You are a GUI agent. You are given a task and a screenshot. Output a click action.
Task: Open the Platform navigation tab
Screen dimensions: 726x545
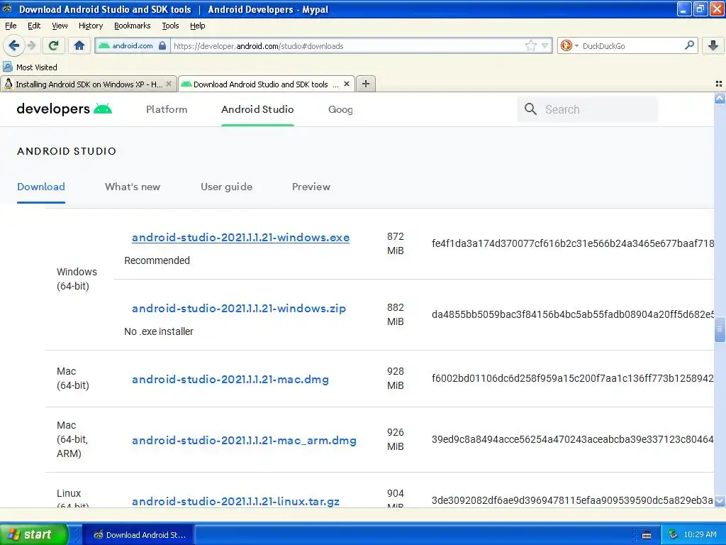point(167,109)
